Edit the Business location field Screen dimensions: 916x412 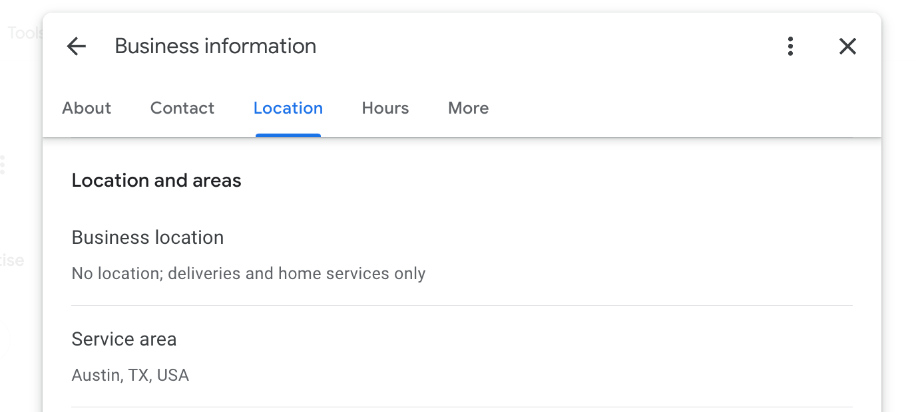pos(148,238)
